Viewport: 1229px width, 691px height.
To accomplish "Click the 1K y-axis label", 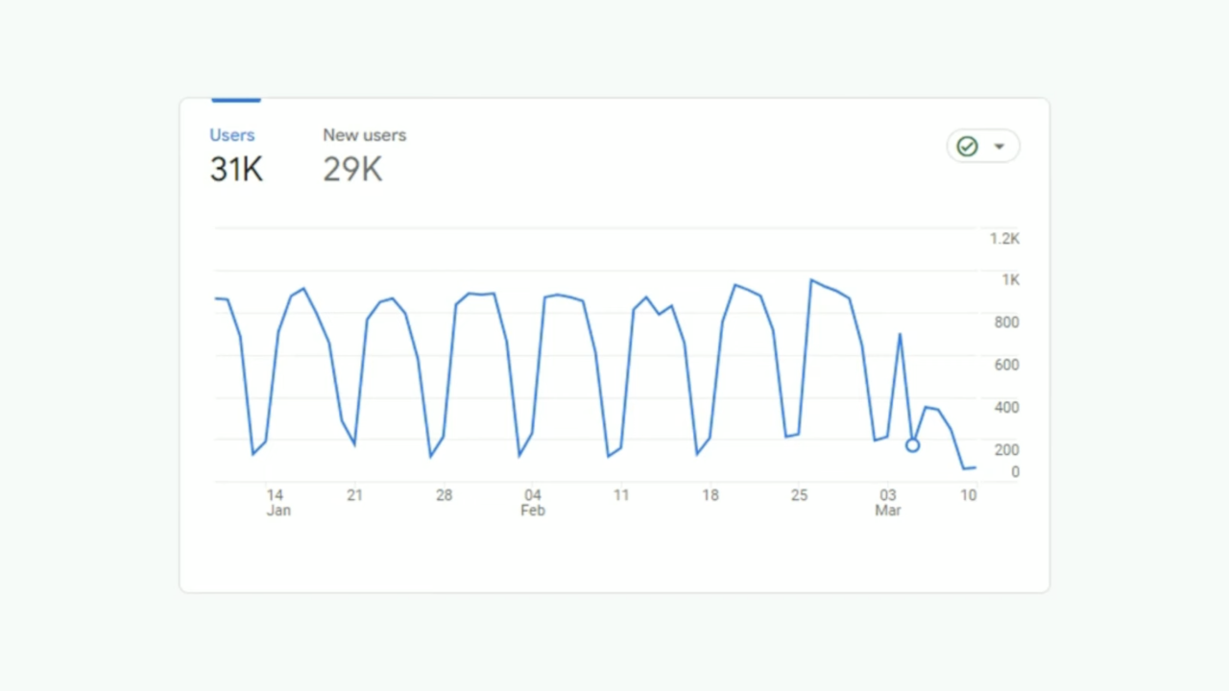I will pyautogui.click(x=1010, y=280).
